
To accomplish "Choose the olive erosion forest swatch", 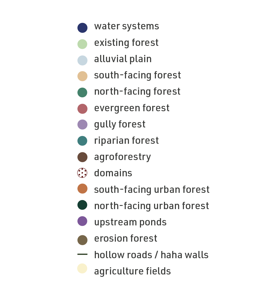I will point(82,240).
